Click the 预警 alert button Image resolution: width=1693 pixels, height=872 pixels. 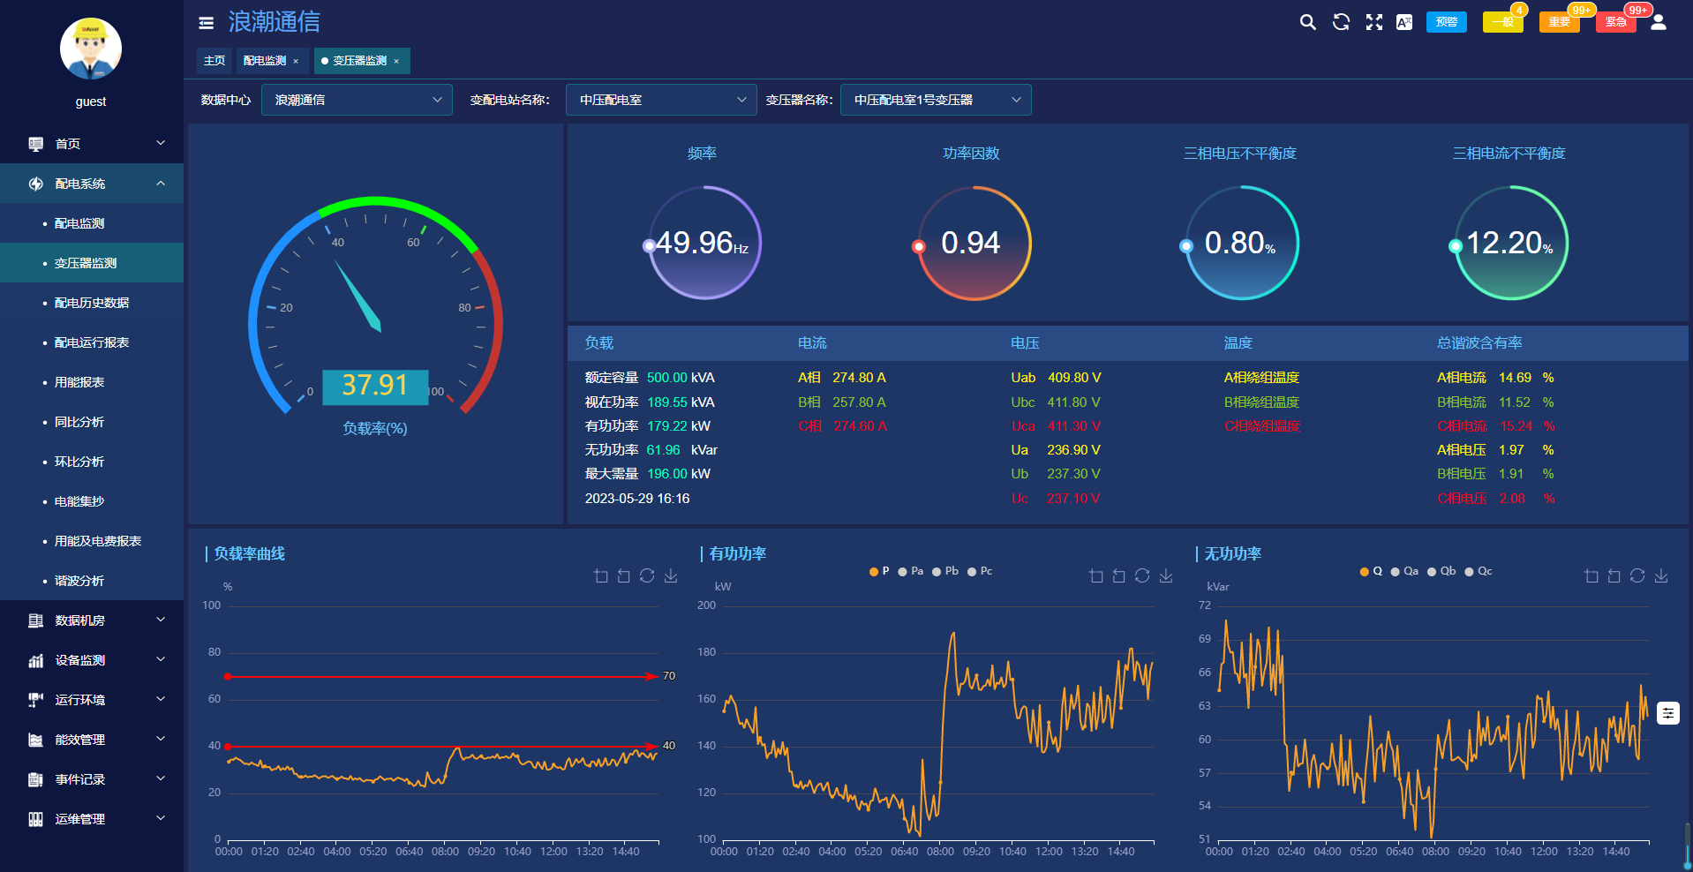coord(1446,22)
